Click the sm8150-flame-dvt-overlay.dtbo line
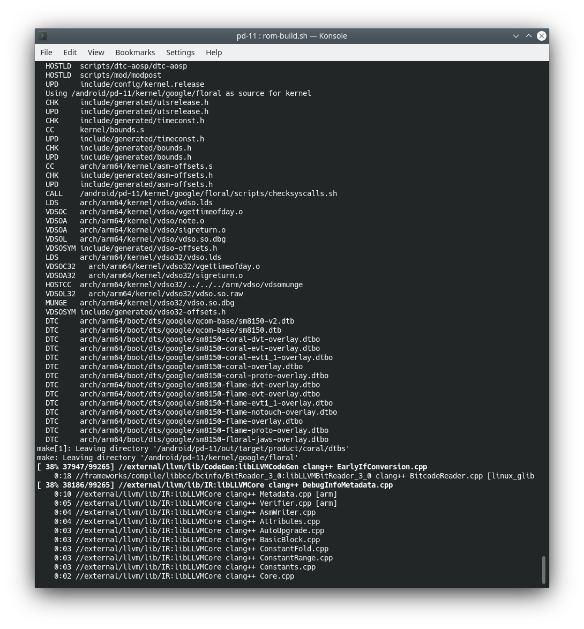The image size is (584, 629). pyautogui.click(x=183, y=385)
